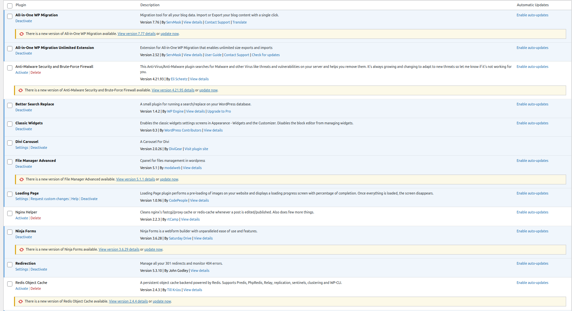This screenshot has height=311, width=572.
Task: Click update icon in Ninja Forms notice
Action: click(22, 250)
